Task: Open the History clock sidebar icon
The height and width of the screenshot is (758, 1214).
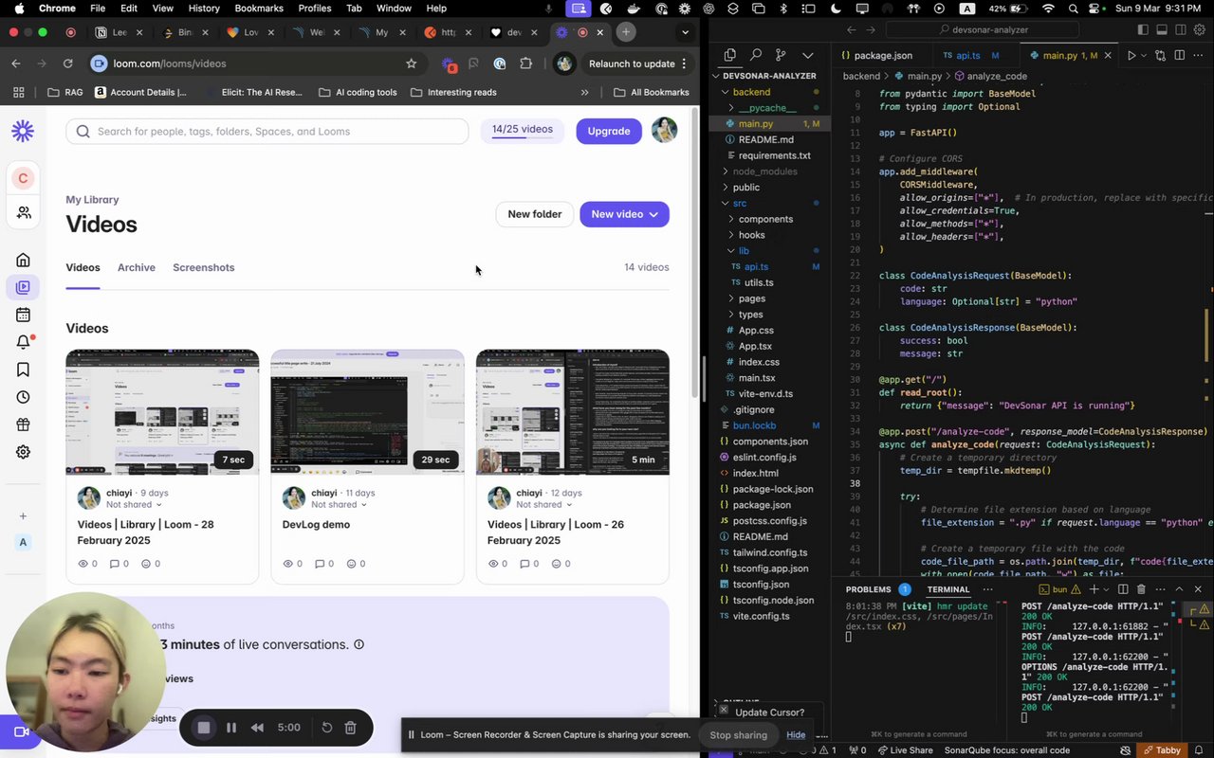Action: tap(24, 397)
